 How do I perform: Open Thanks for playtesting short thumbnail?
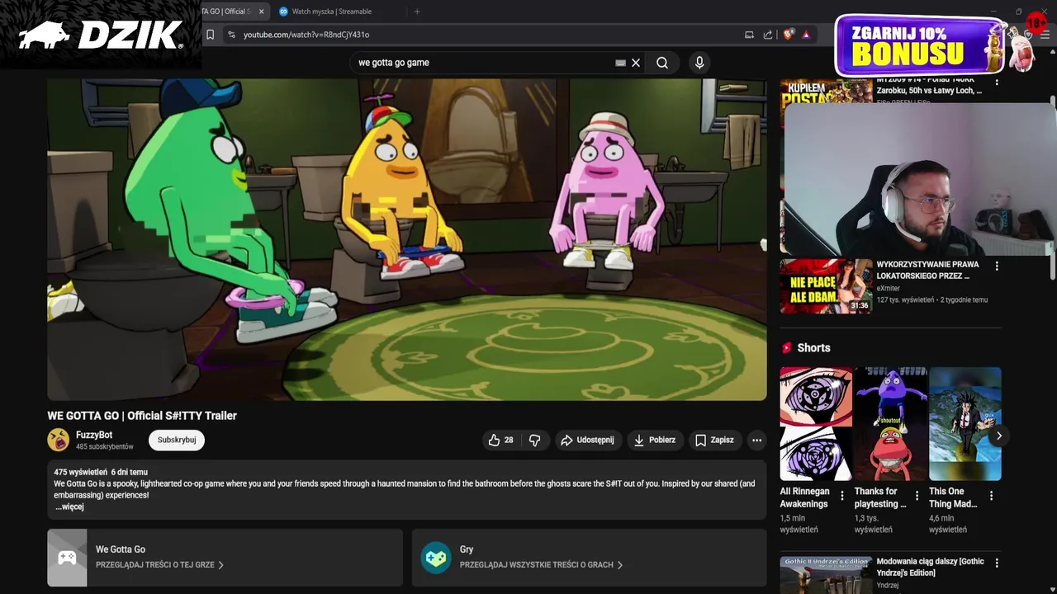coord(890,424)
